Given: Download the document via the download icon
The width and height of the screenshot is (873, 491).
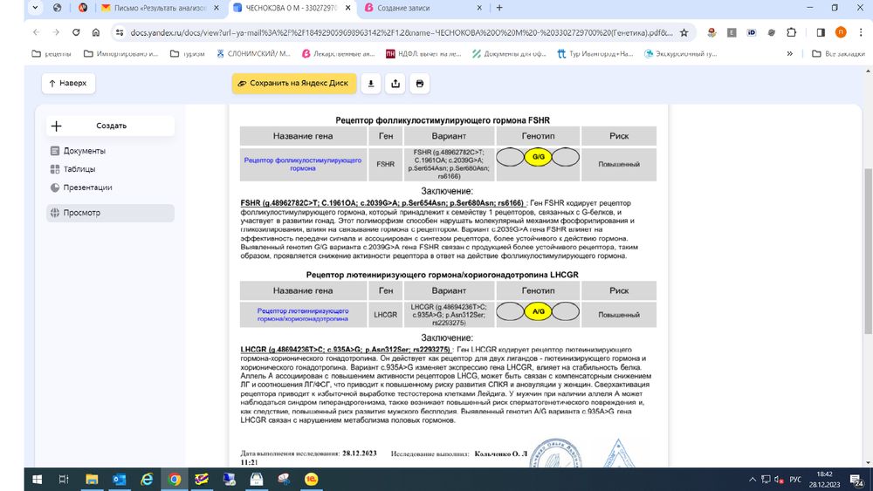Looking at the screenshot, I should (x=371, y=84).
